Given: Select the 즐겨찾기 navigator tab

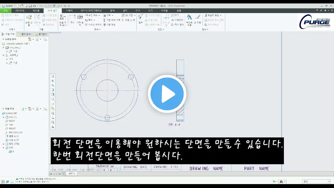Looking at the screenshot, I should 41,34.
